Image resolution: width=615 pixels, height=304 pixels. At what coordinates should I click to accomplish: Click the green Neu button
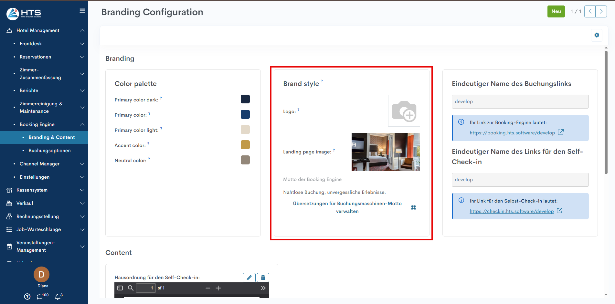click(x=556, y=11)
